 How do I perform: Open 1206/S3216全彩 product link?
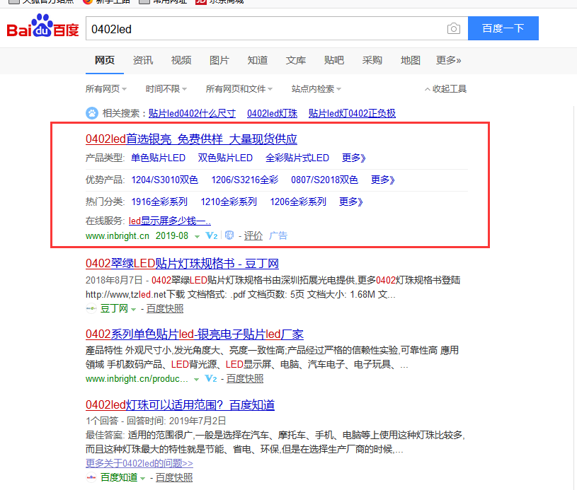pos(245,180)
